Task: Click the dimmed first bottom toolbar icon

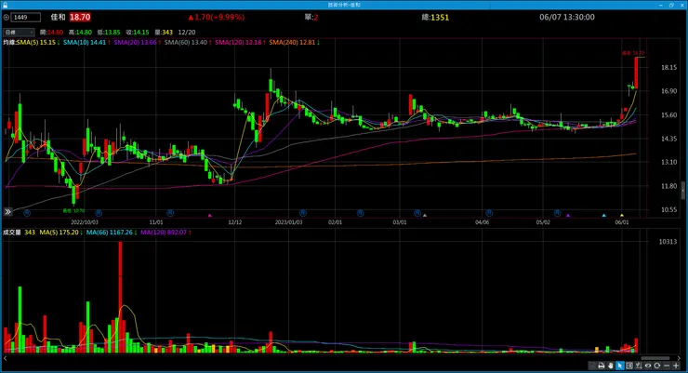Action: point(592,366)
